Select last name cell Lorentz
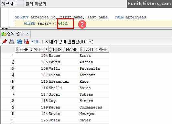The height and width of the screenshot is (124, 172). point(94,75)
